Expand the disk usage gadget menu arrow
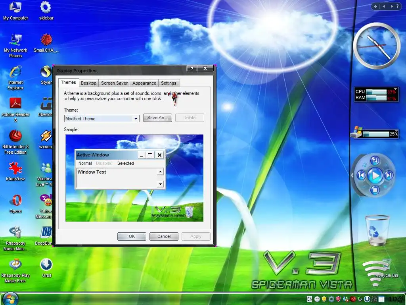Image resolution: width=406 pixels, height=305 pixels. tap(396, 131)
